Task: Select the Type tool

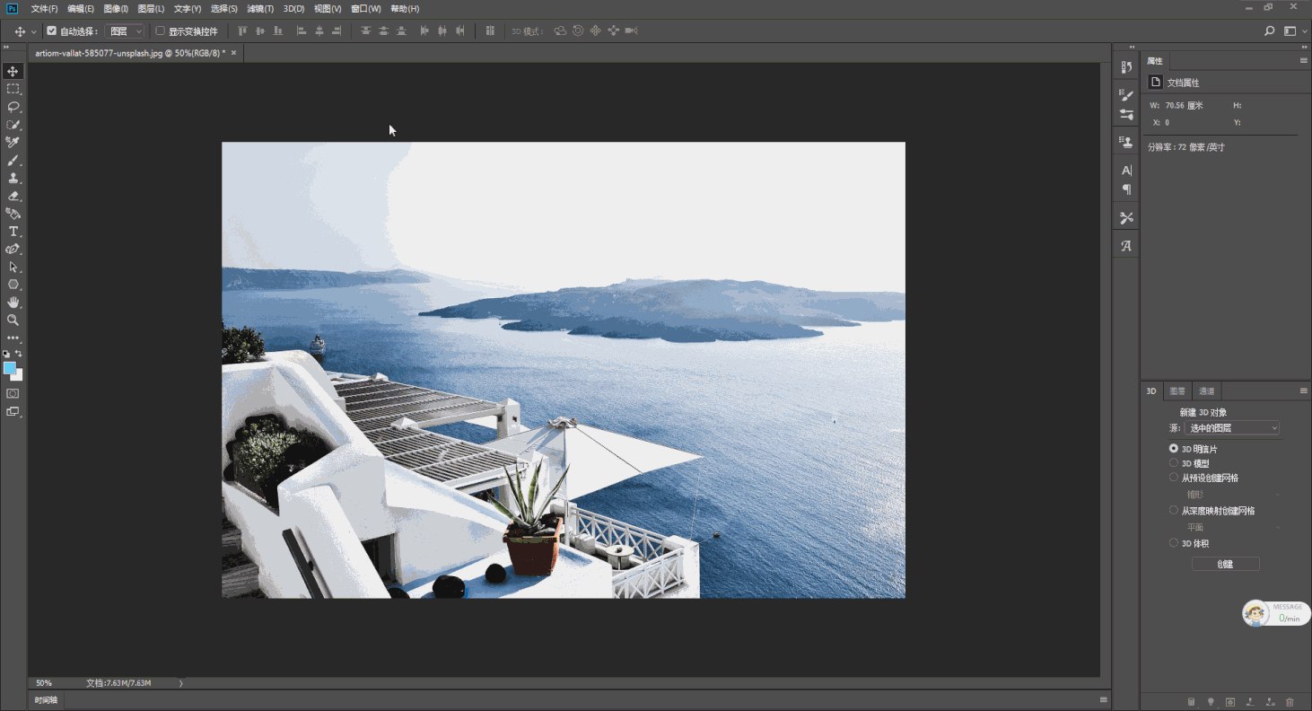Action: 13,231
